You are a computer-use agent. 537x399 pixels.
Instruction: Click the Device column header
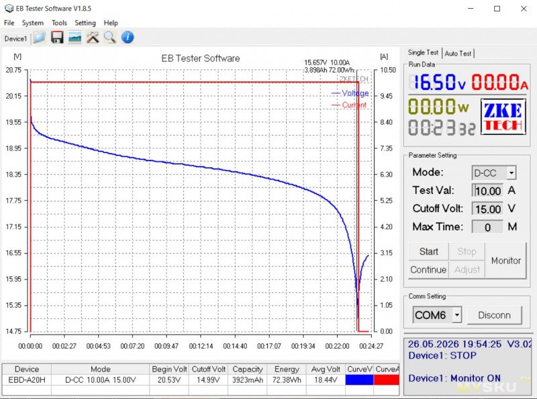pyautogui.click(x=27, y=369)
